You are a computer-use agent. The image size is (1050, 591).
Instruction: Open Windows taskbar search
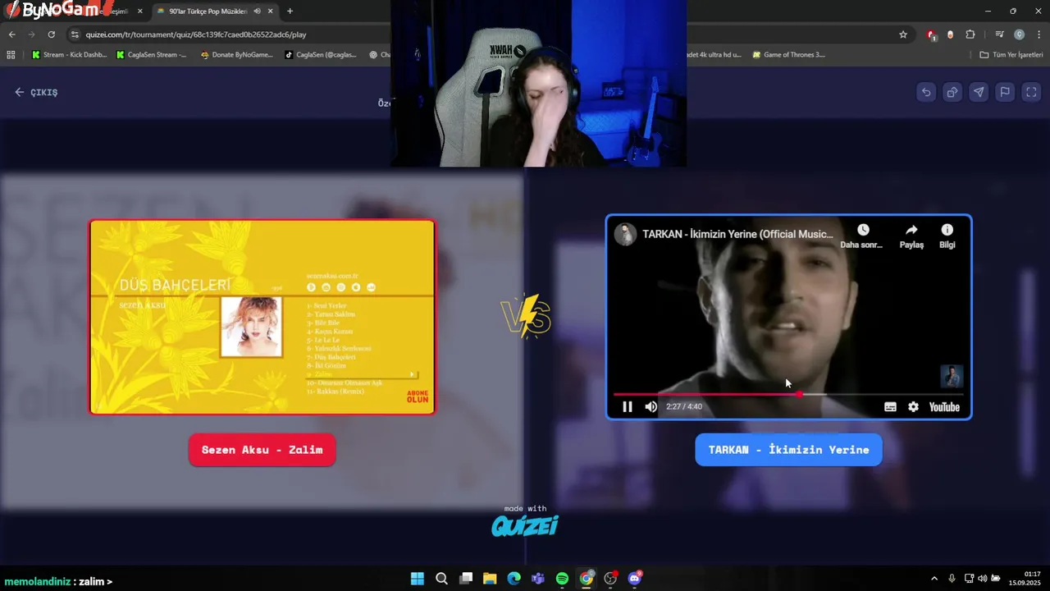pos(441,579)
